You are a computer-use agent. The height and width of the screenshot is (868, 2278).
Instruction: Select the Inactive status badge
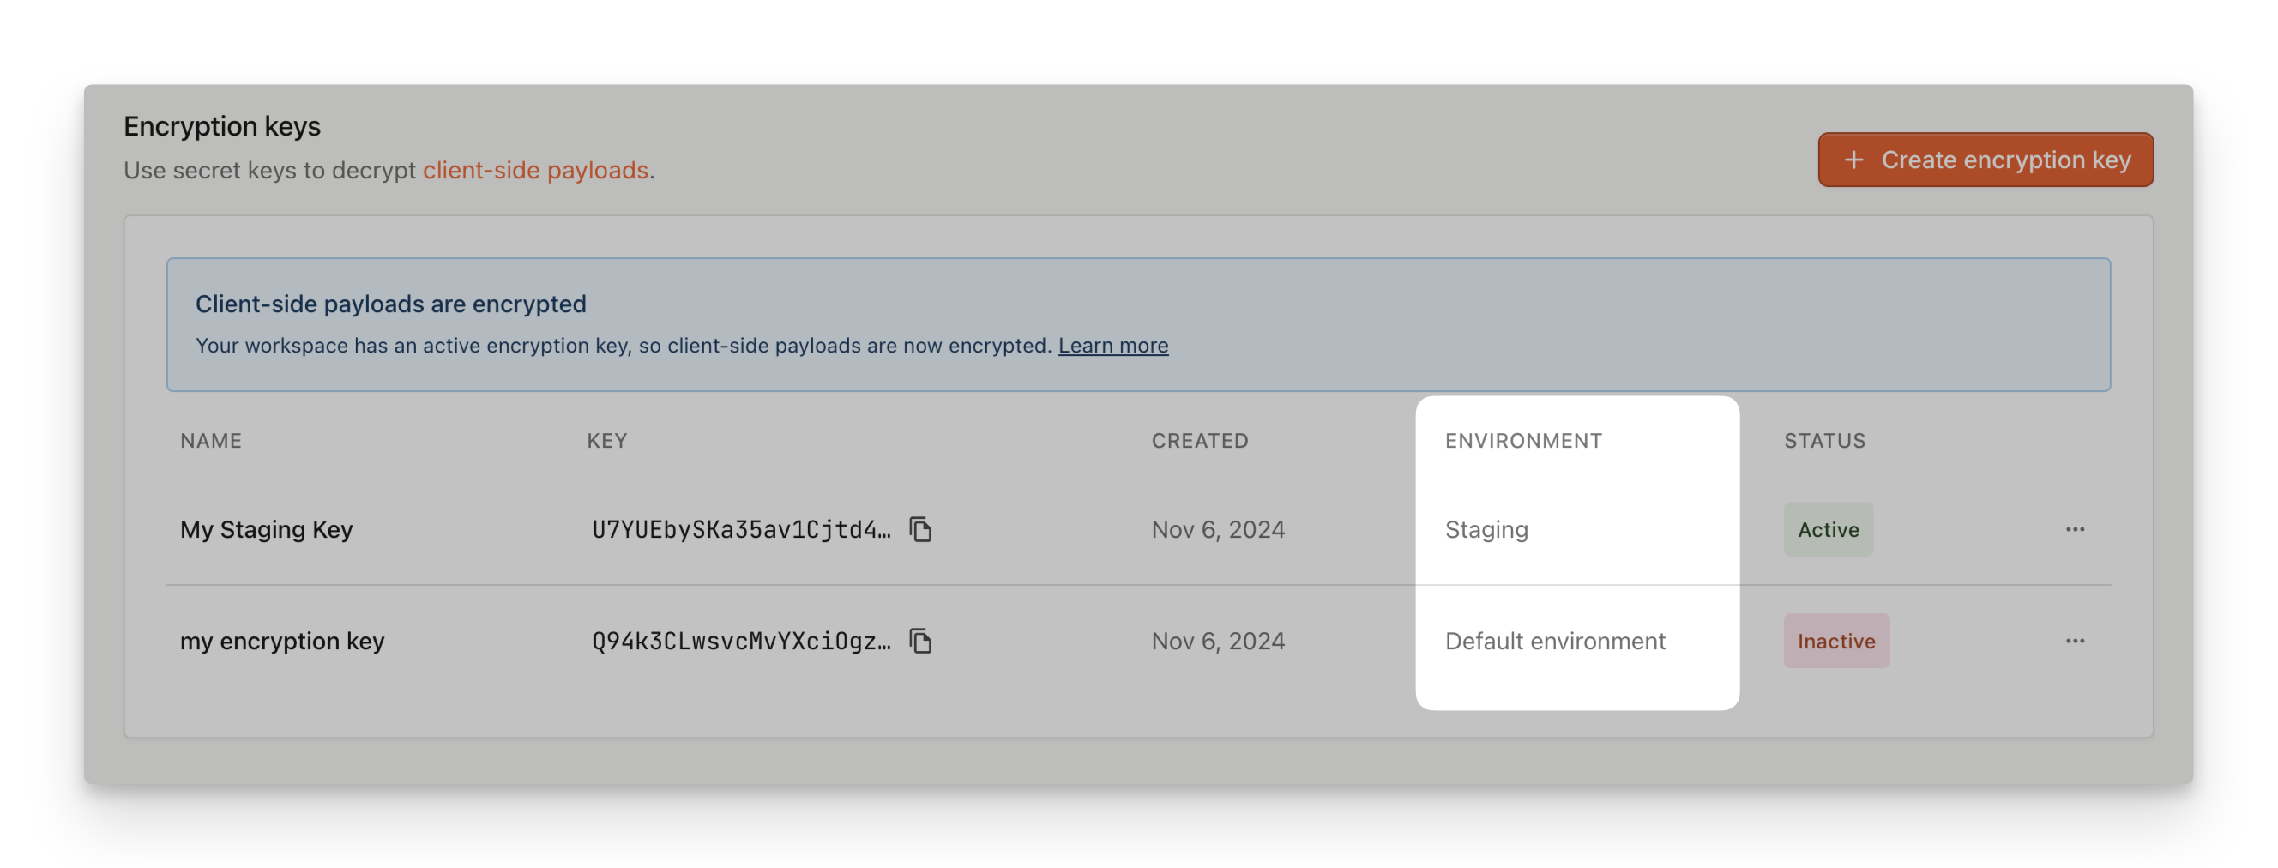1835,641
